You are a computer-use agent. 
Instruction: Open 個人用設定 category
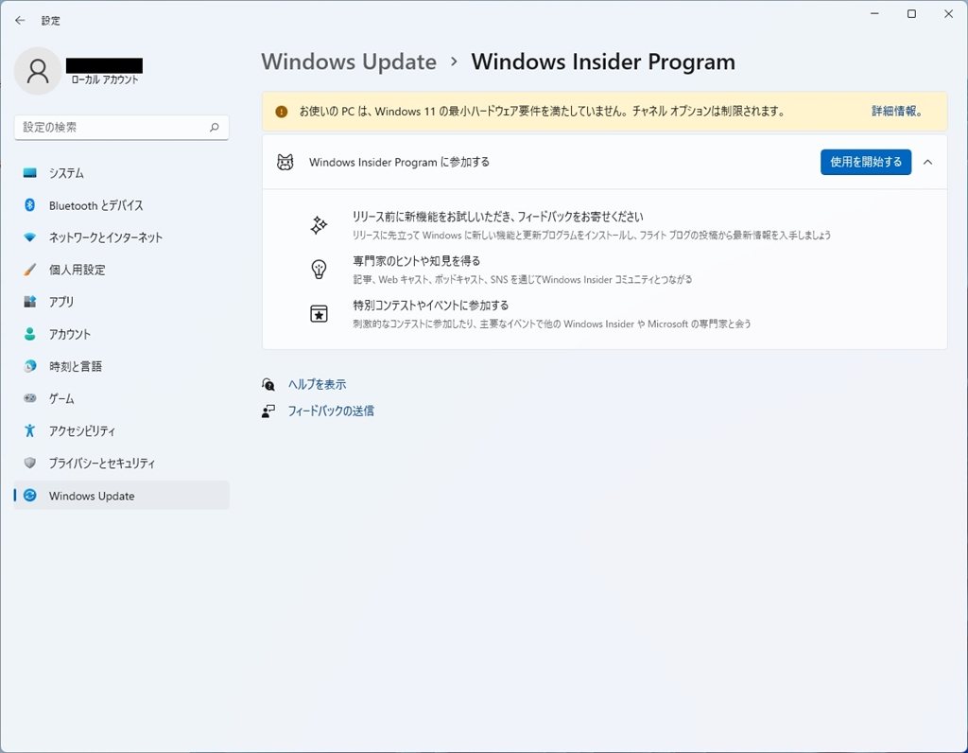pyautogui.click(x=122, y=270)
